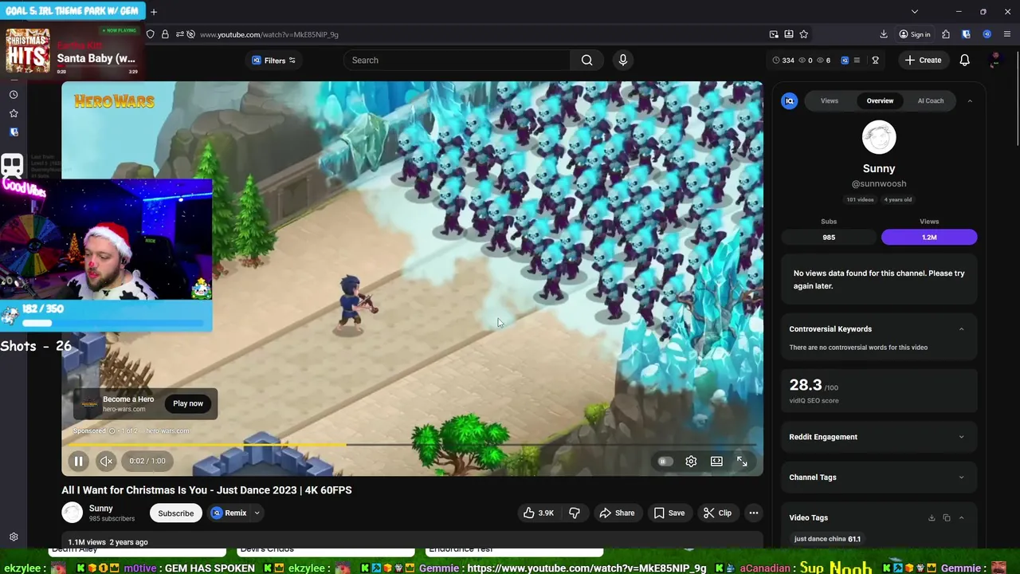This screenshot has height=574, width=1020.
Task: Like the video with thumbs up
Action: tap(539, 513)
